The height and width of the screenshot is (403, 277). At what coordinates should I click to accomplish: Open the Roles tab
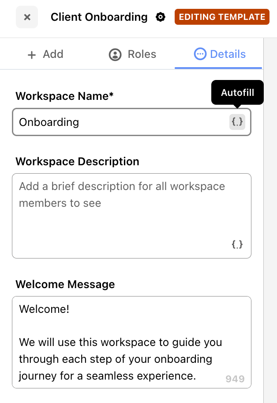132,54
